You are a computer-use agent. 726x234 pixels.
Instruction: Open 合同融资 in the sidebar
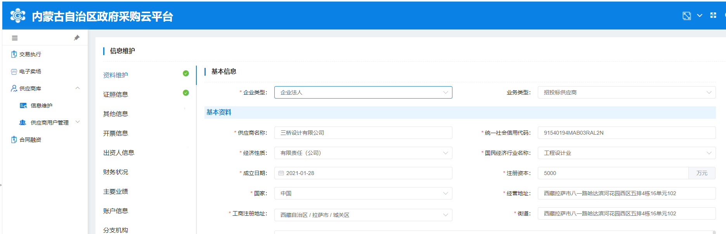pyautogui.click(x=30, y=140)
